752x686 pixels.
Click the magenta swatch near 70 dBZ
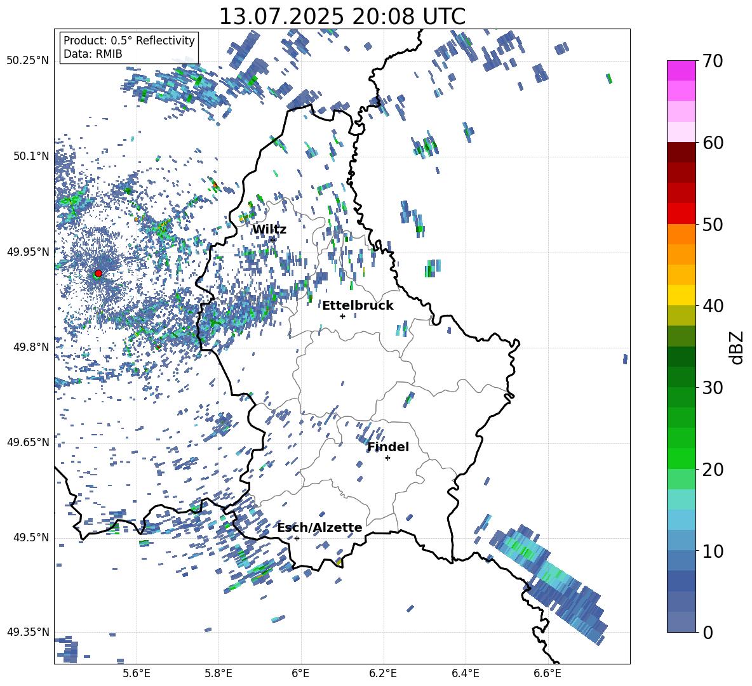pyautogui.click(x=681, y=70)
